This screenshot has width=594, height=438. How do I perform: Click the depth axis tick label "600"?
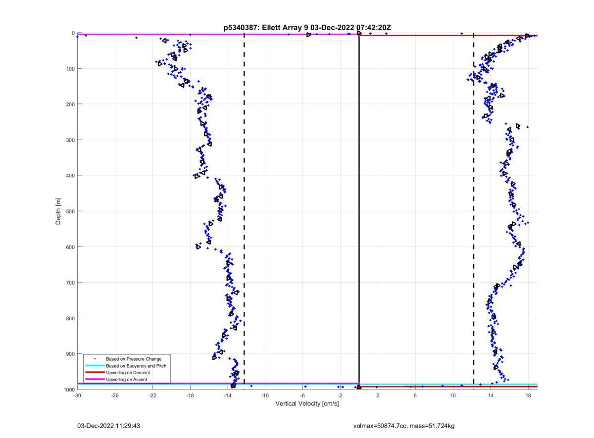(x=70, y=247)
